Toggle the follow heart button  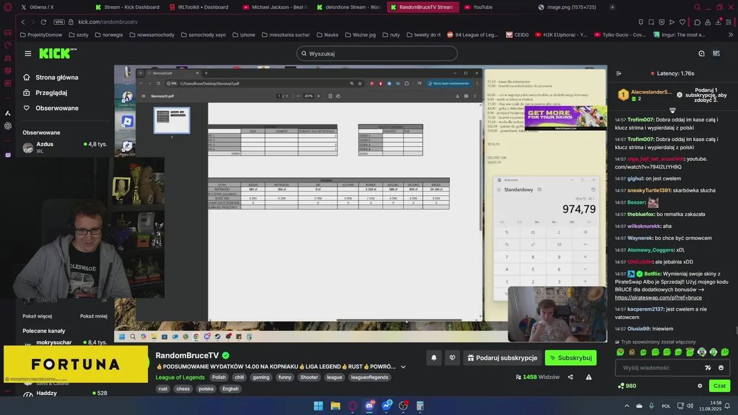452,358
